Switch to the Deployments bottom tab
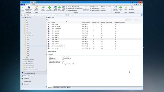The width and height of the screenshot is (164, 92). tap(56, 87)
